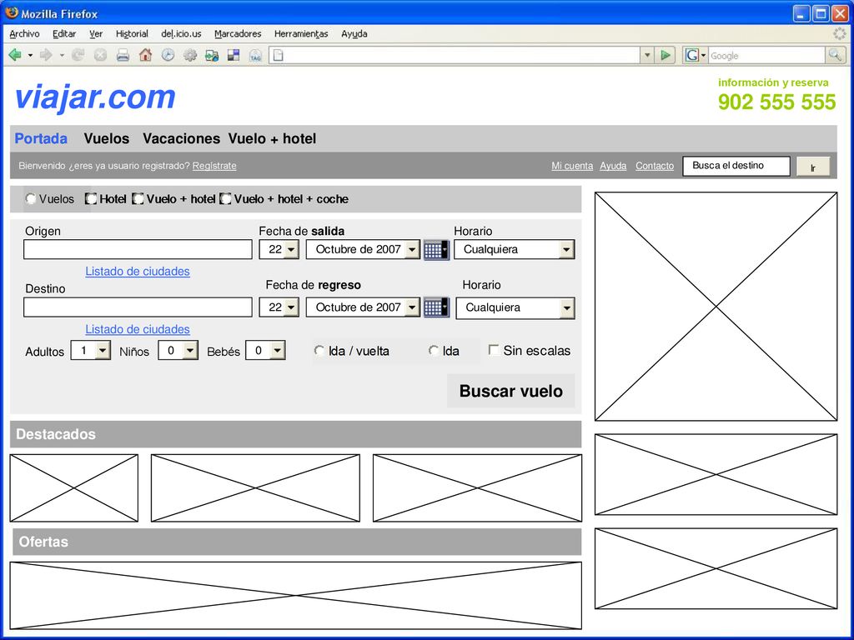This screenshot has width=854, height=640.
Task: Select the Vuelos radio option
Action: 31,199
